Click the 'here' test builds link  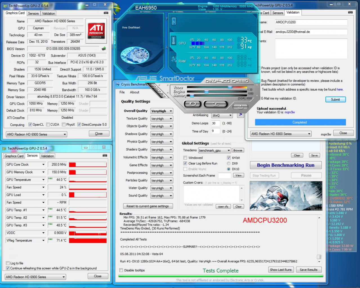340,90
